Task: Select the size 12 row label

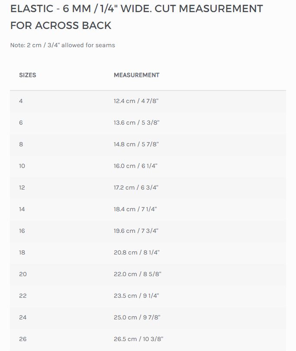Action: [22, 187]
